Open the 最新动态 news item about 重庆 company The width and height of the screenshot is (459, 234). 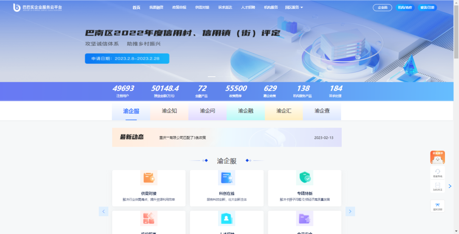[x=183, y=138]
